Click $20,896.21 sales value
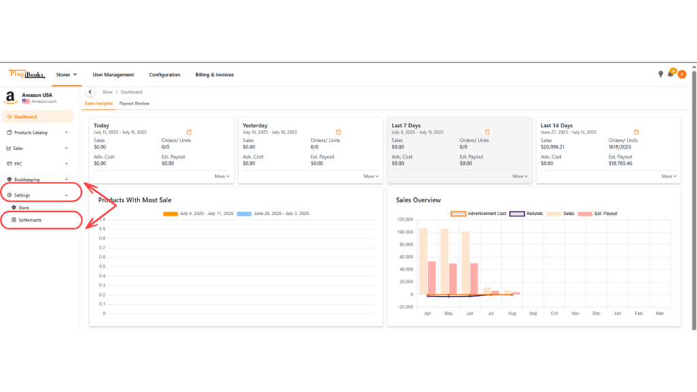 [x=553, y=147]
